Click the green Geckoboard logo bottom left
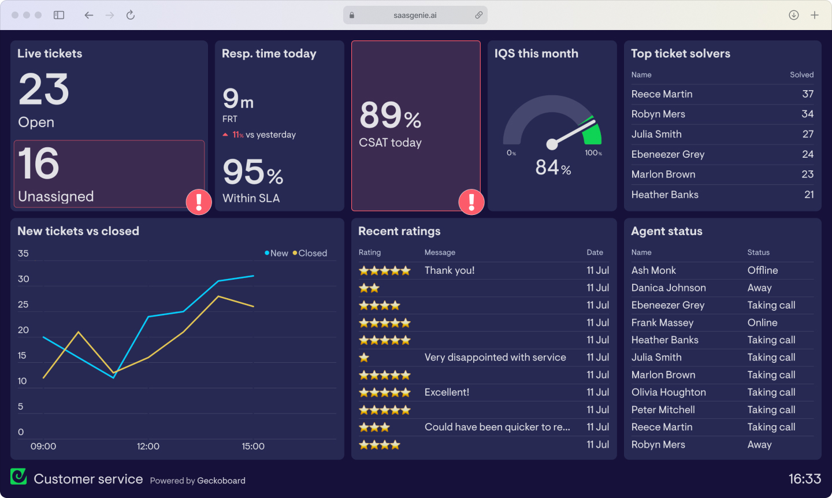This screenshot has width=832, height=498. point(18,476)
